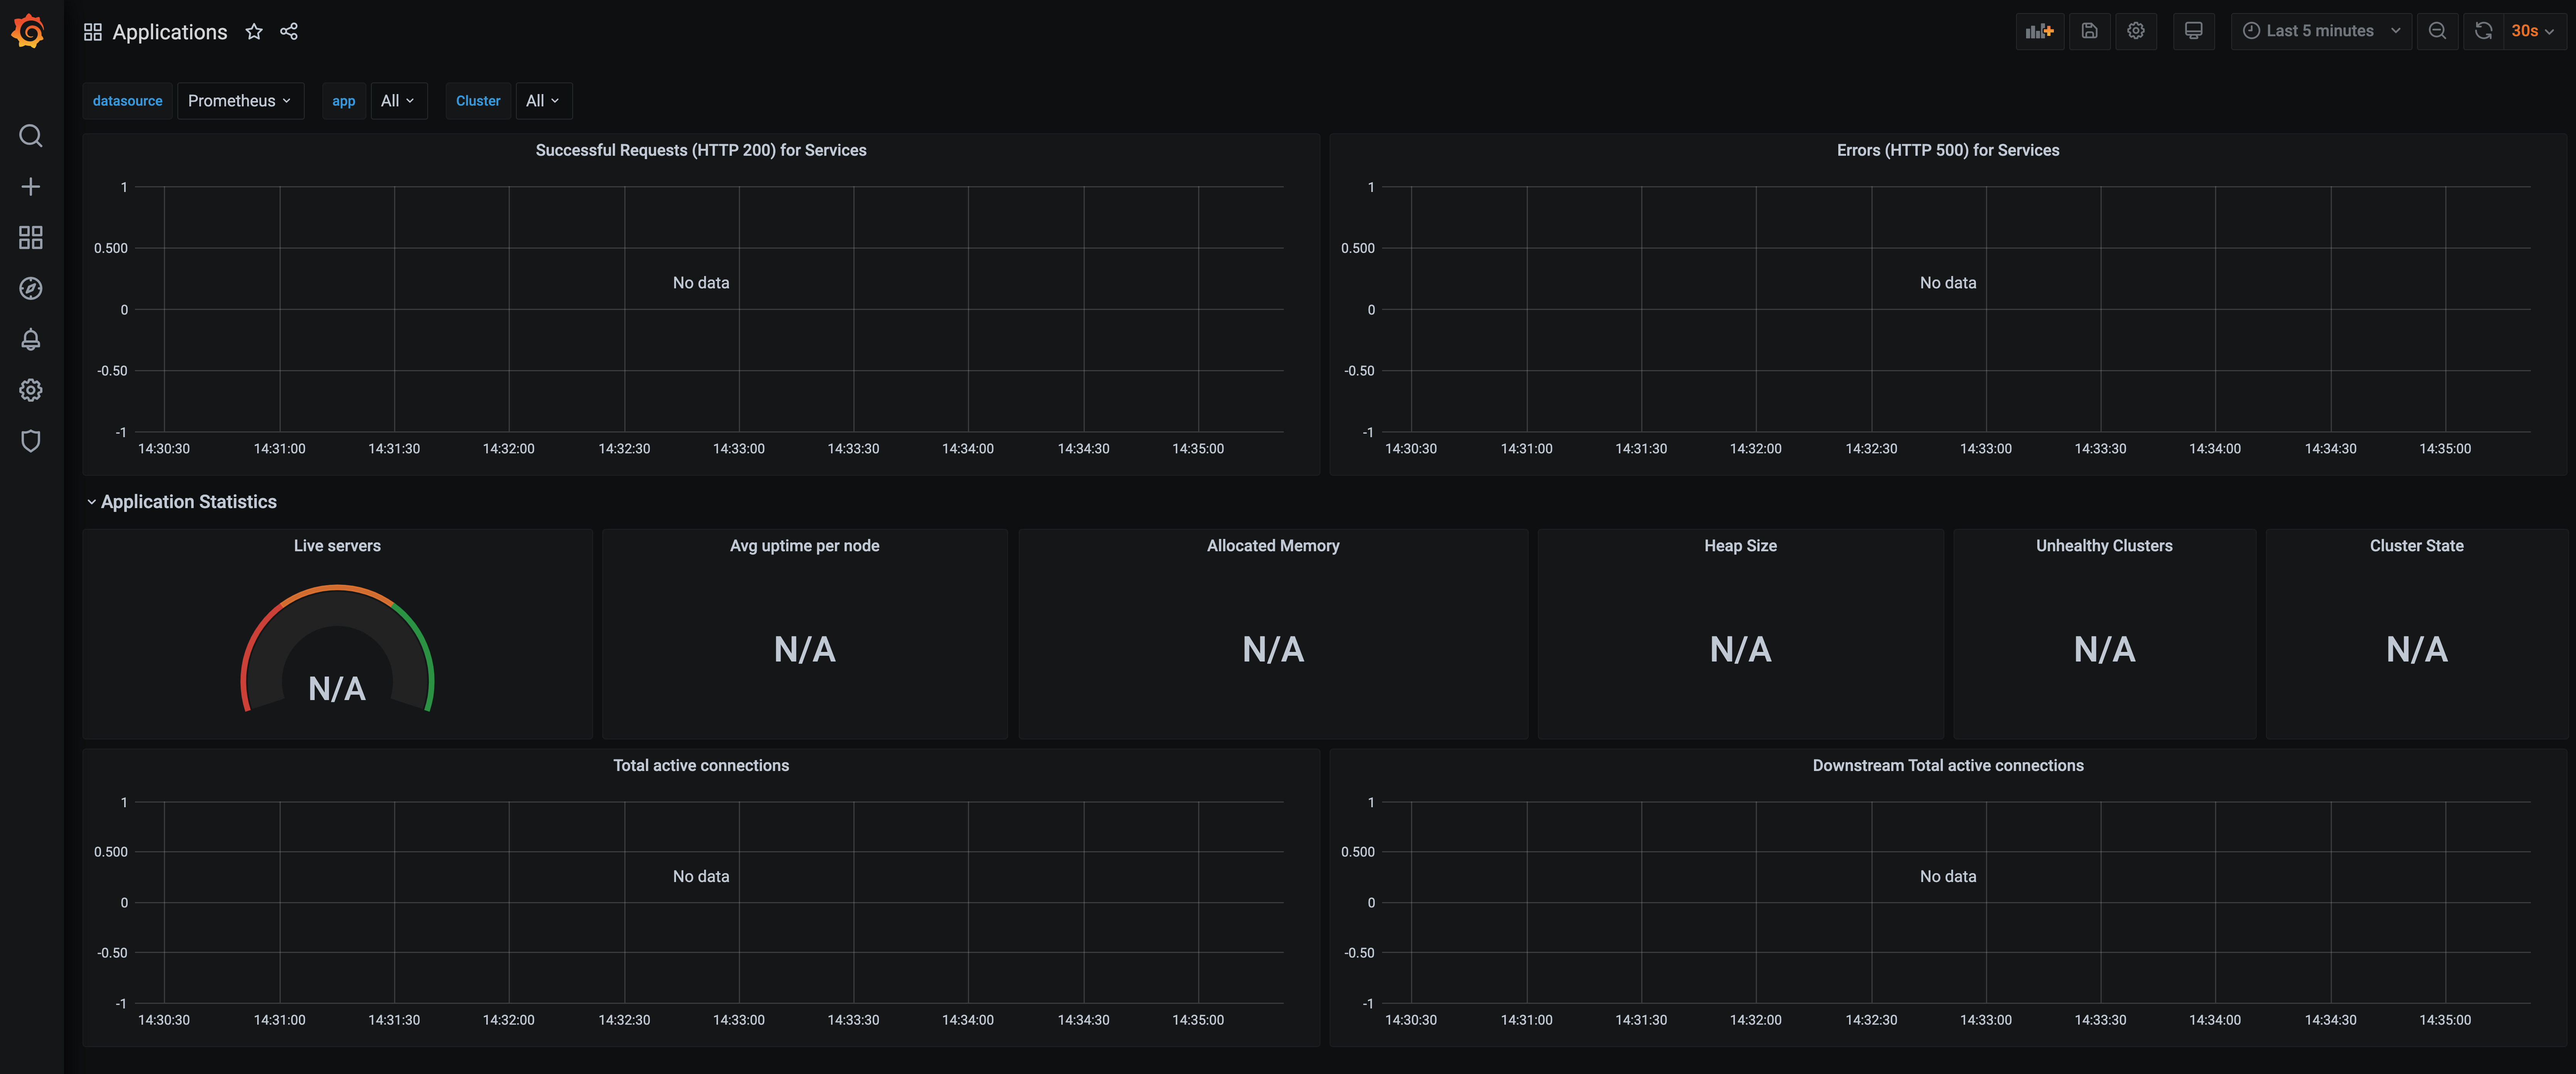Enable TV cycle view mode
The width and height of the screenshot is (2576, 1074).
pyautogui.click(x=2194, y=31)
